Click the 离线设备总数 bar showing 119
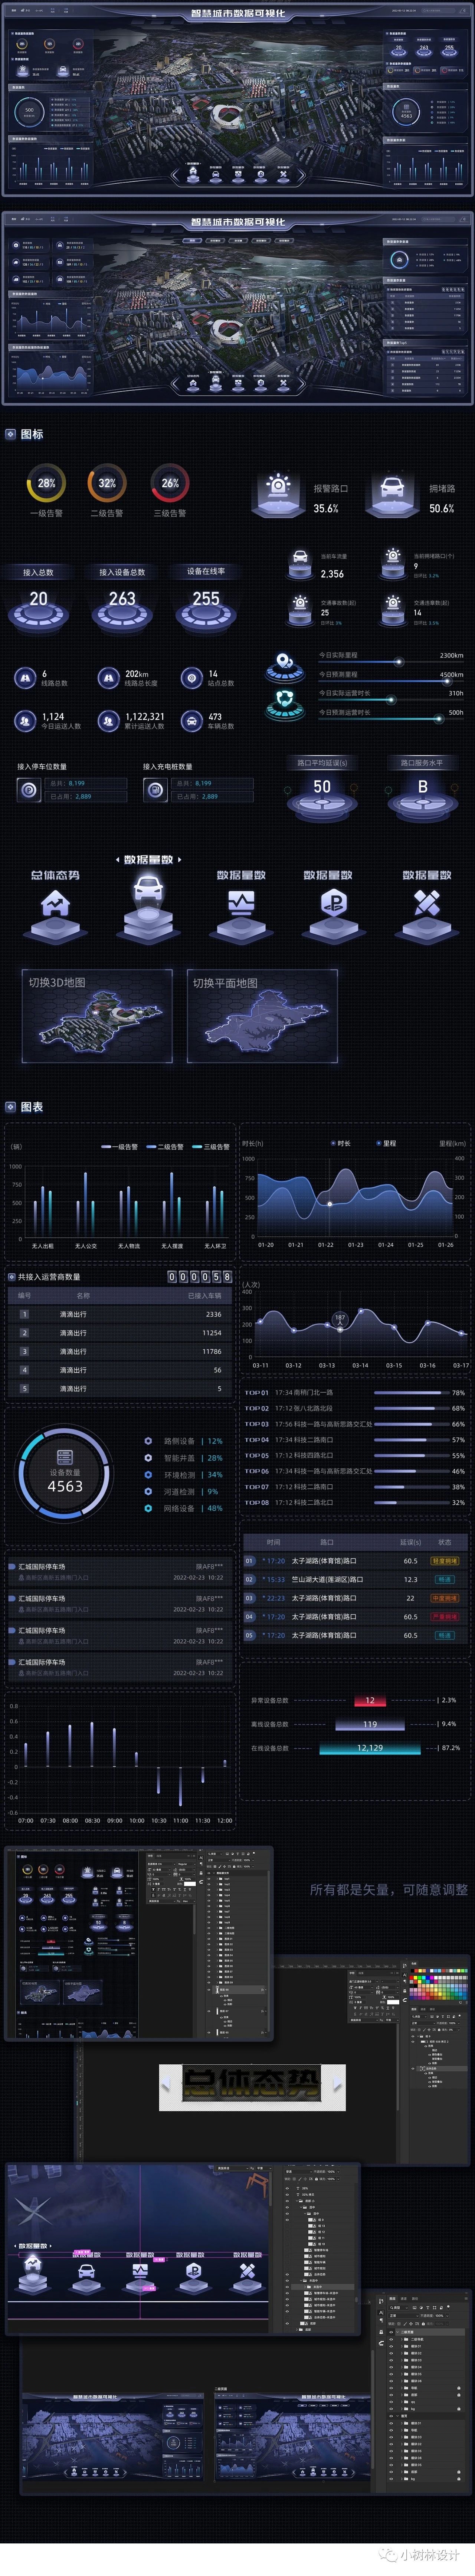 pos(370,1724)
